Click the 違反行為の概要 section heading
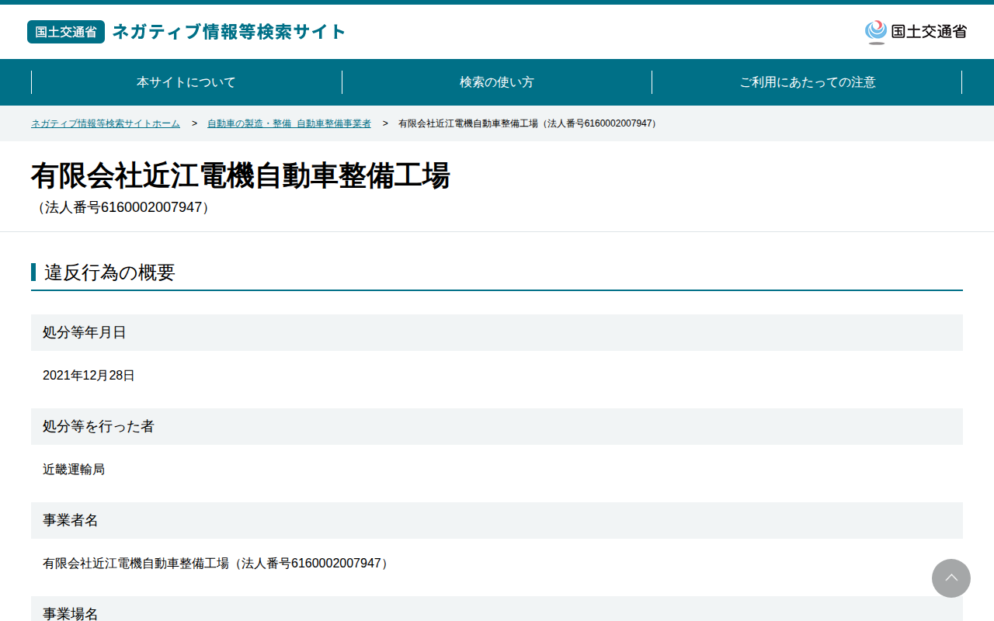 (109, 272)
